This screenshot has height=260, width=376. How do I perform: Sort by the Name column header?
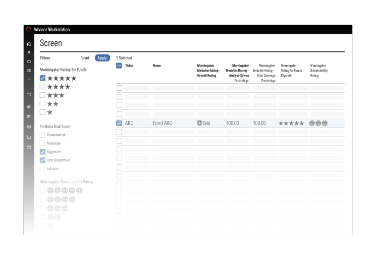pyautogui.click(x=157, y=66)
